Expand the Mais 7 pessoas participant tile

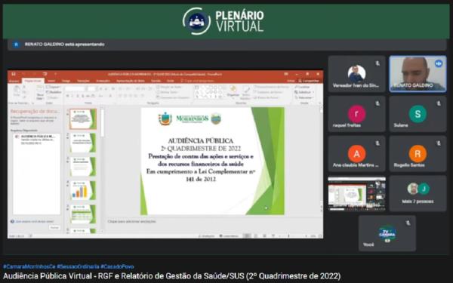tap(418, 193)
